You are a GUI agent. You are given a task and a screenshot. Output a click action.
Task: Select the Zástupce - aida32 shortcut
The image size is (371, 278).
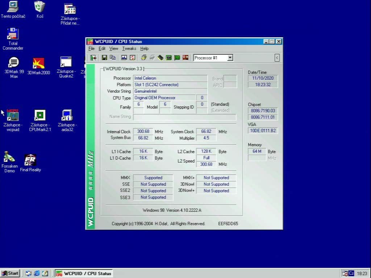(67, 121)
